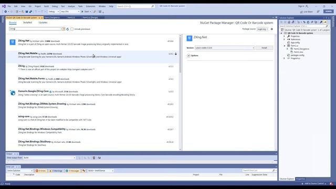Open the Project menu
The width and height of the screenshot is (336, 189).
37,6
